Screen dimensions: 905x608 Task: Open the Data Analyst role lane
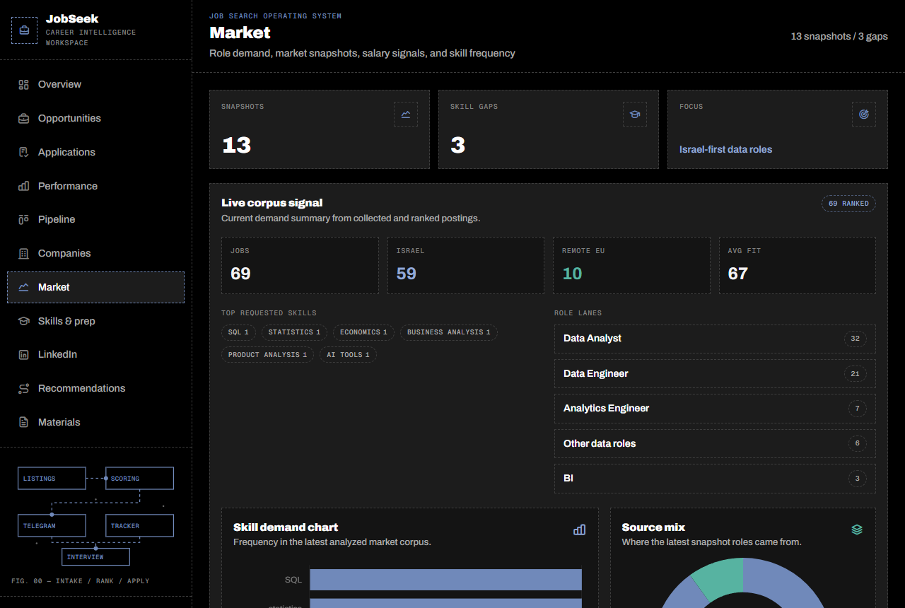[x=715, y=339]
